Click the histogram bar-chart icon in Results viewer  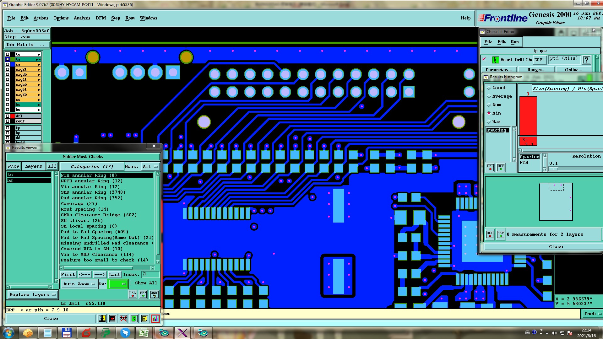(155, 319)
